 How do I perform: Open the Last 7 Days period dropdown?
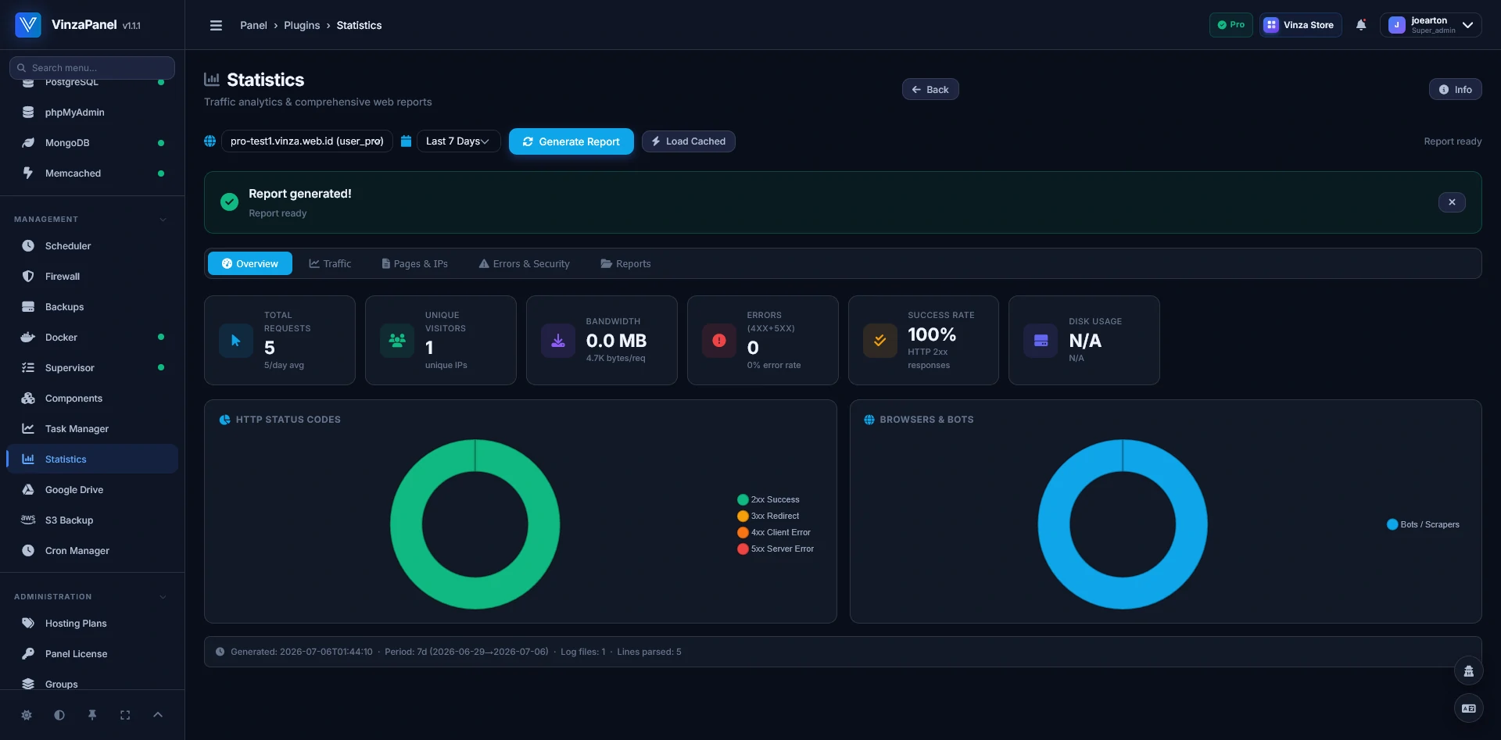[x=458, y=141]
